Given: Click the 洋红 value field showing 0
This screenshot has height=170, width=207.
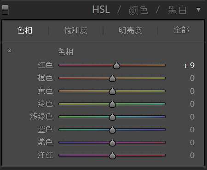Looking at the screenshot, I should [x=192, y=155].
